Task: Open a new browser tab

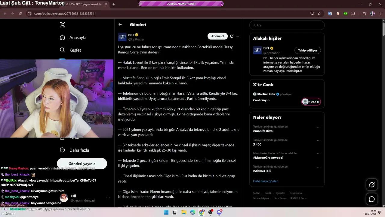Action: 113,5
